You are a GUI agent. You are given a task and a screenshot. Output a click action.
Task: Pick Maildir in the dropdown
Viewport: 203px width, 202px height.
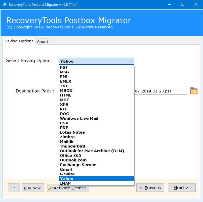click(x=97, y=142)
